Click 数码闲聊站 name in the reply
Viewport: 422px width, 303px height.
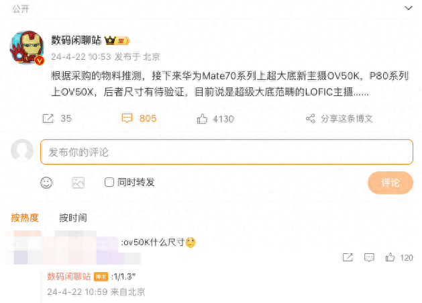coord(69,276)
